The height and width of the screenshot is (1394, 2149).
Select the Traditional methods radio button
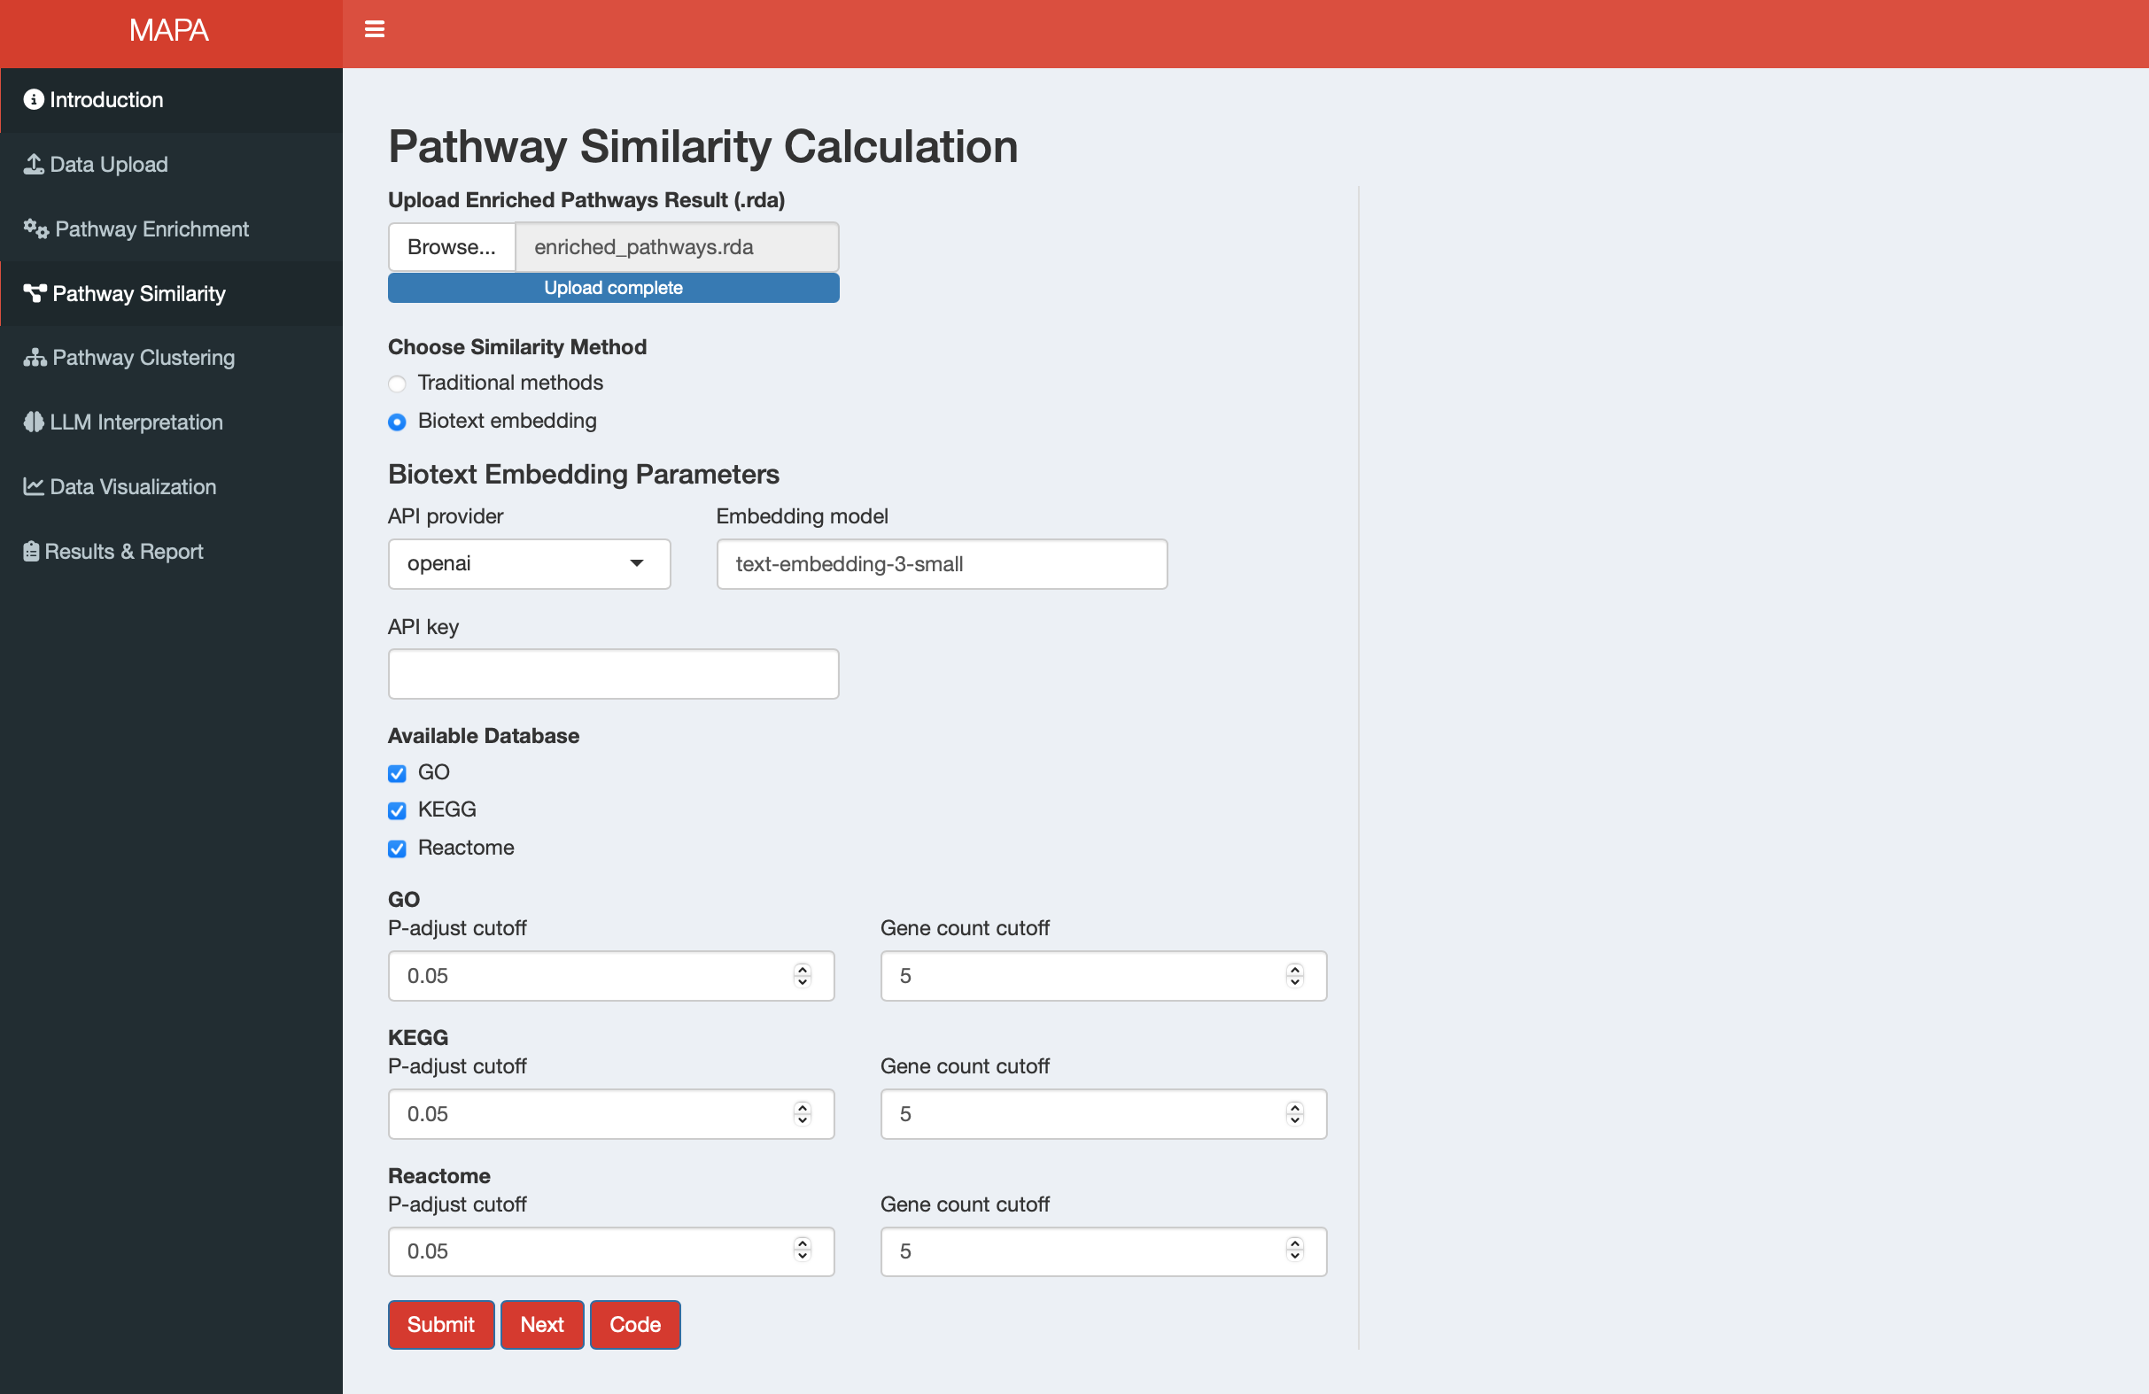[398, 383]
